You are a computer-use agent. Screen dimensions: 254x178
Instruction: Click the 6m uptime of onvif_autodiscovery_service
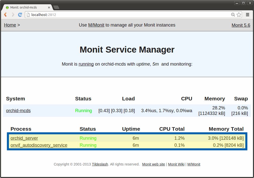(x=136, y=145)
